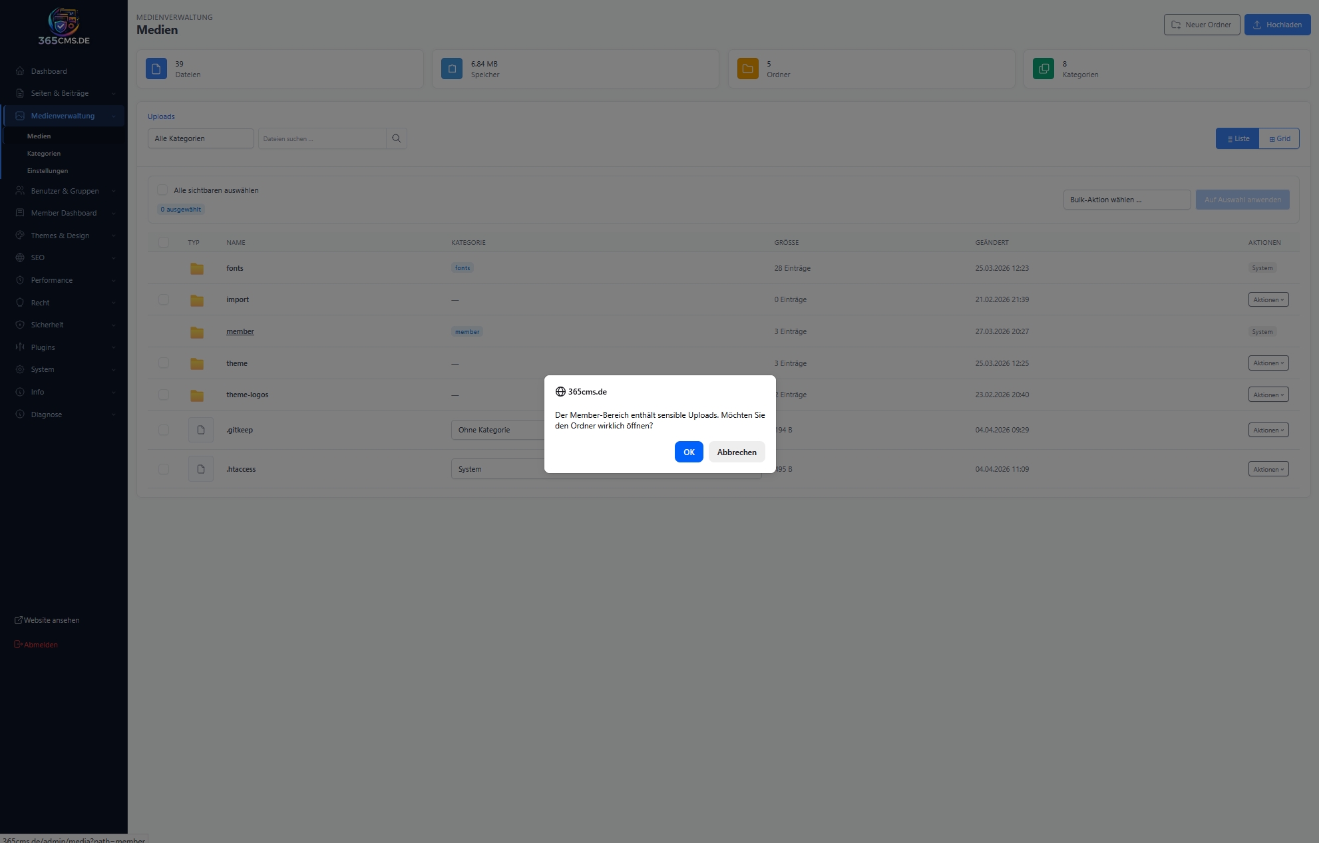Confirm dialog with OK button
The height and width of the screenshot is (843, 1319).
coord(688,452)
